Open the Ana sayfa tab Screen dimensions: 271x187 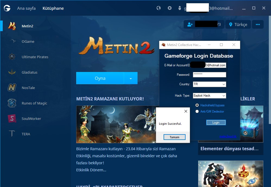point(26,8)
